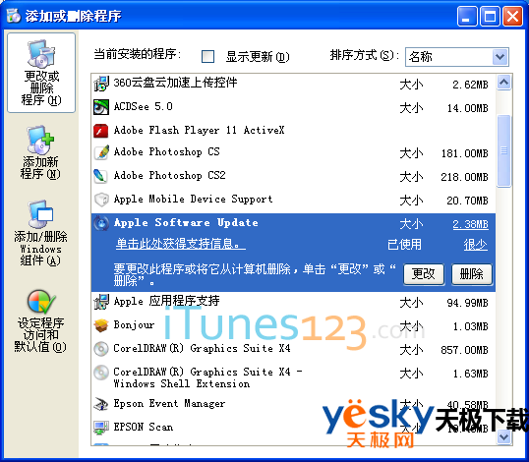The height and width of the screenshot is (462, 529).
Task: Select the Apple Software Update title
Action: pyautogui.click(x=186, y=223)
